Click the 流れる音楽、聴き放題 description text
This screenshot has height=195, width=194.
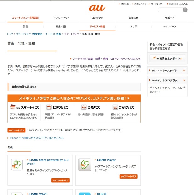91,114
